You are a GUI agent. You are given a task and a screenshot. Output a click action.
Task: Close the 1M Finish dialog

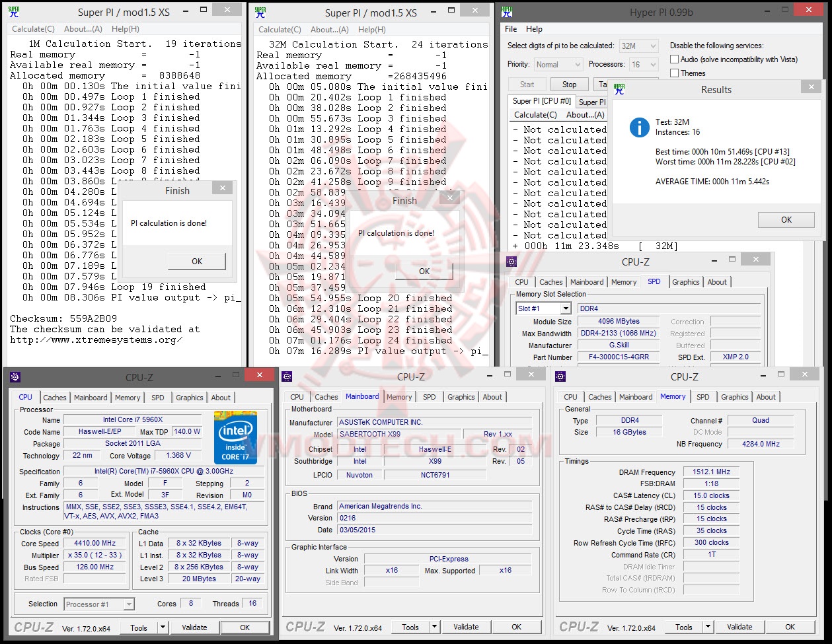[222, 188]
